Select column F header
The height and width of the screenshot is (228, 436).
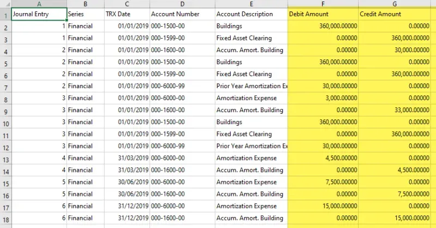coord(323,4)
